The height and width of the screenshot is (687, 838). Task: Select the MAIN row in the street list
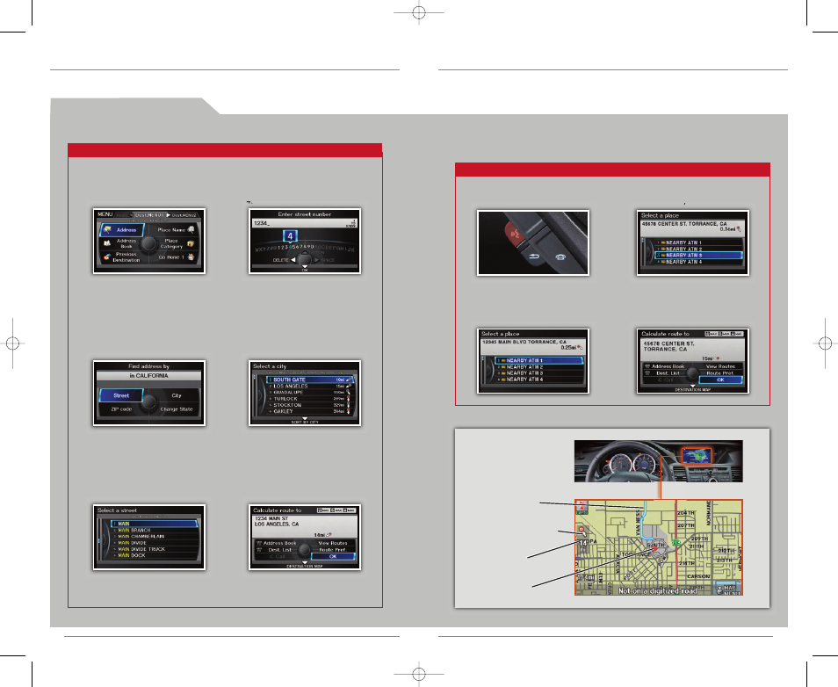(155, 524)
